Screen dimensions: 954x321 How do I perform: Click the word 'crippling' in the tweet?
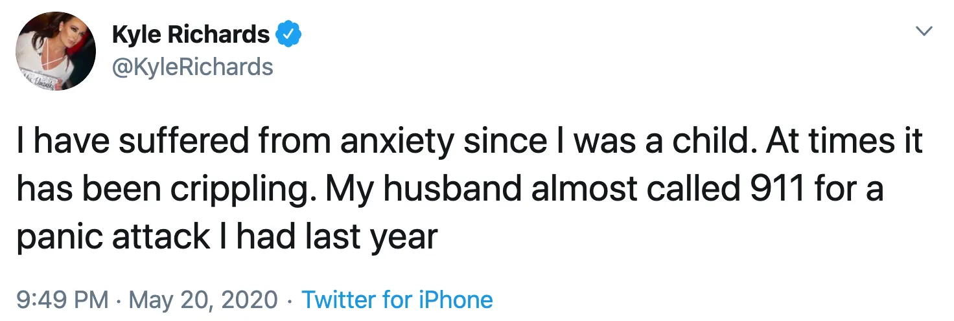point(243,190)
